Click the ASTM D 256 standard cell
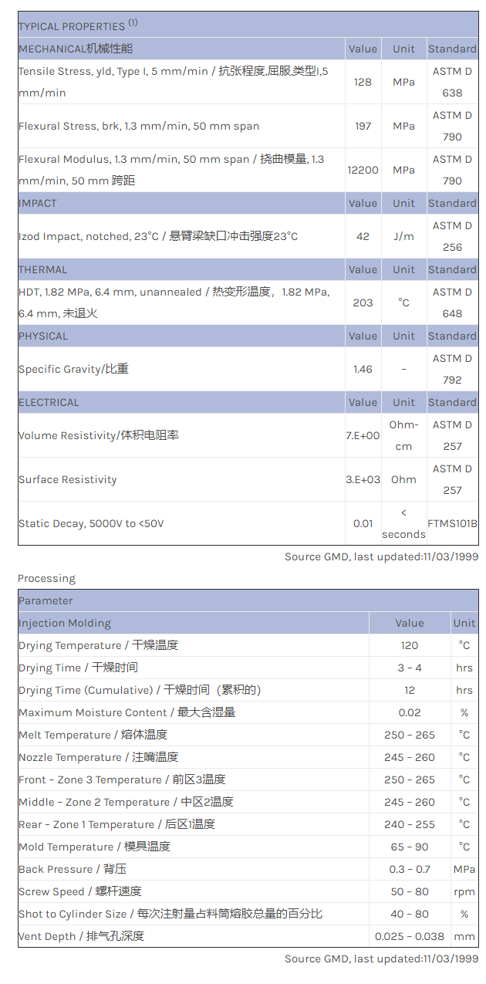Image resolution: width=486 pixels, height=984 pixels. [x=452, y=236]
